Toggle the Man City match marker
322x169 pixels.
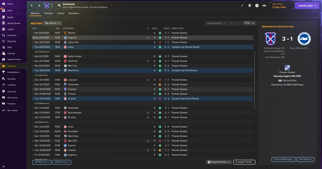point(33,66)
